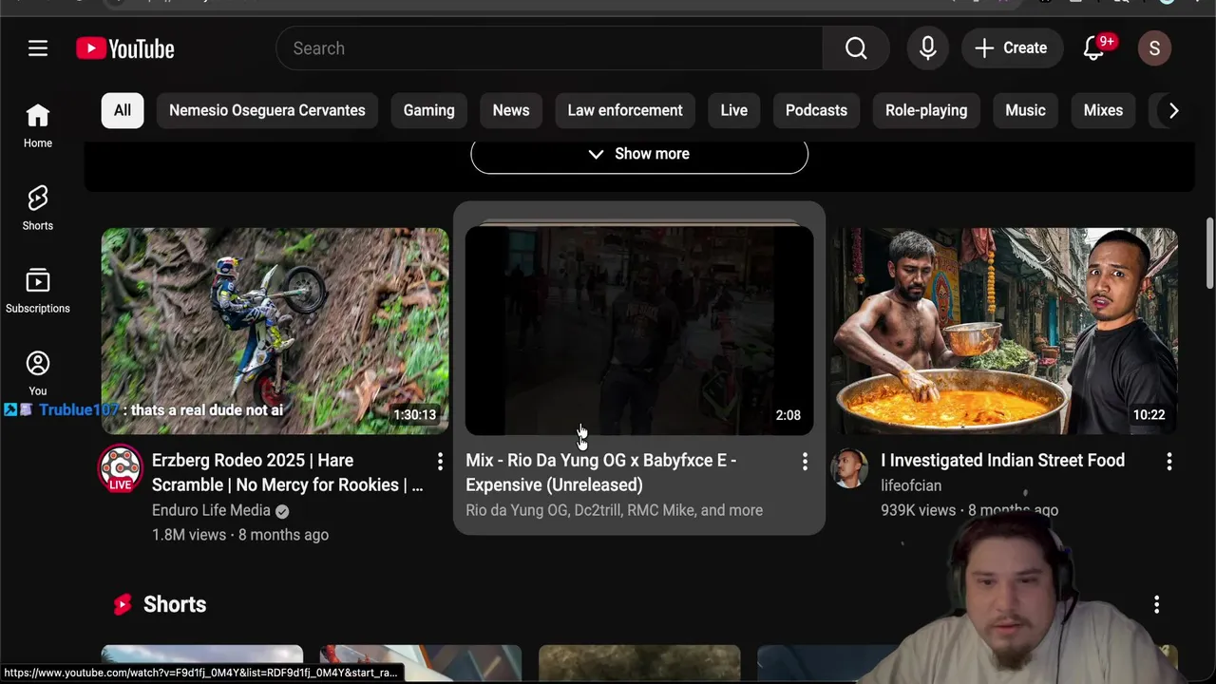Viewport: 1216px width, 684px height.
Task: Start voice search with microphone icon
Action: click(x=928, y=48)
